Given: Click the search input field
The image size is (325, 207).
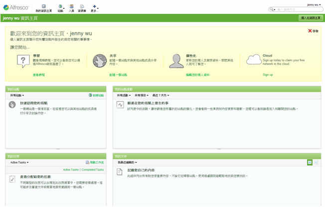Looking at the screenshot, I should [x=298, y=9].
